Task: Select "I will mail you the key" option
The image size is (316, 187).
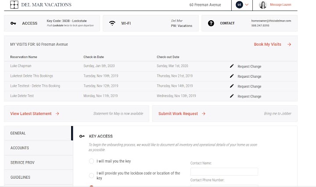Action: [x=91, y=161]
